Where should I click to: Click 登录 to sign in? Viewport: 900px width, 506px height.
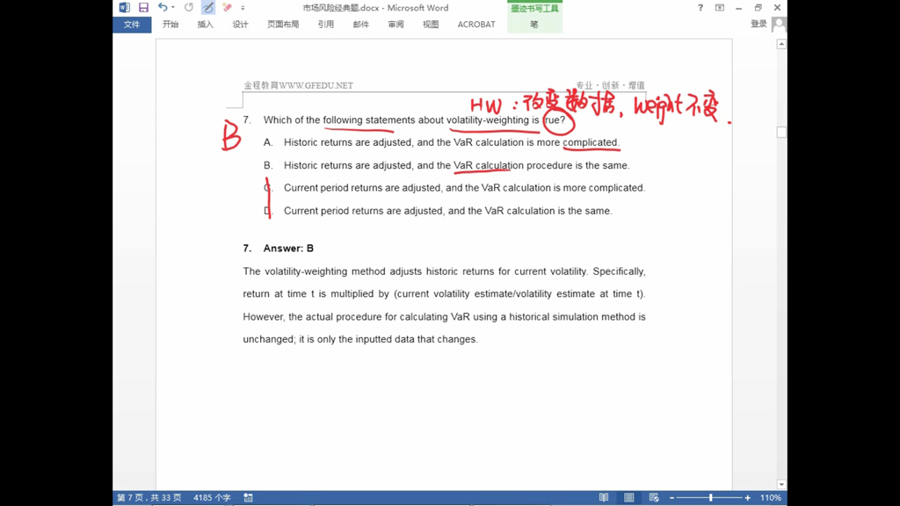click(x=758, y=24)
